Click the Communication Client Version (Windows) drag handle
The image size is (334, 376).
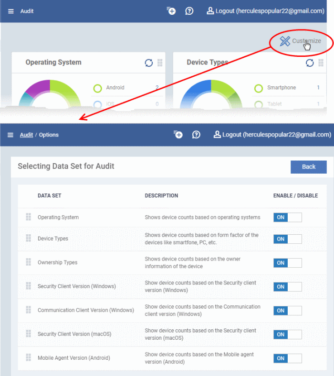(29, 310)
